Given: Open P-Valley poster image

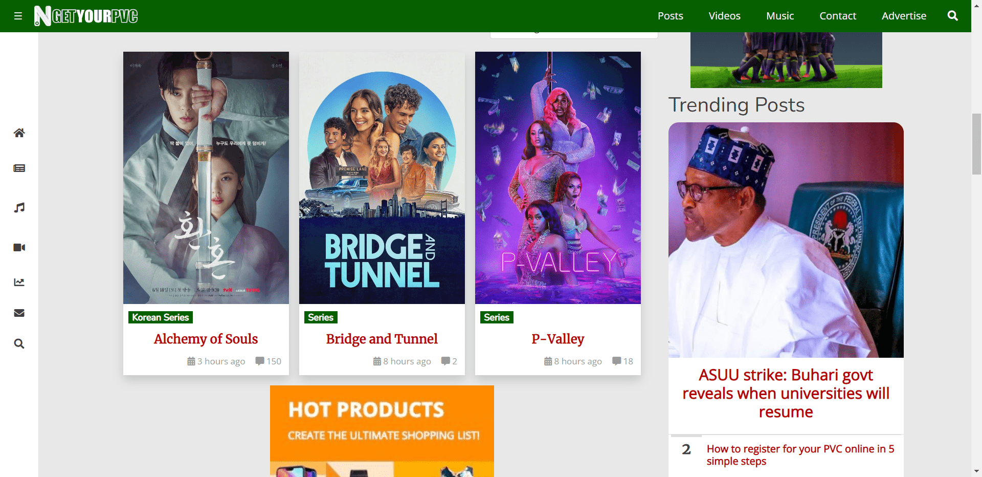Looking at the screenshot, I should (558, 178).
